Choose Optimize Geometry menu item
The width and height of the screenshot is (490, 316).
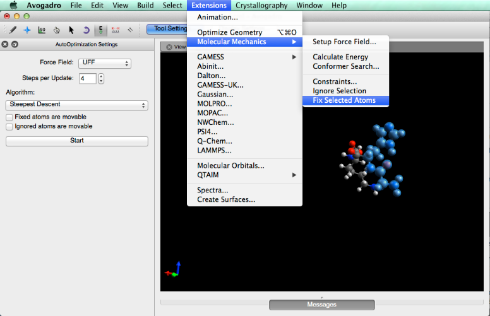(245, 32)
